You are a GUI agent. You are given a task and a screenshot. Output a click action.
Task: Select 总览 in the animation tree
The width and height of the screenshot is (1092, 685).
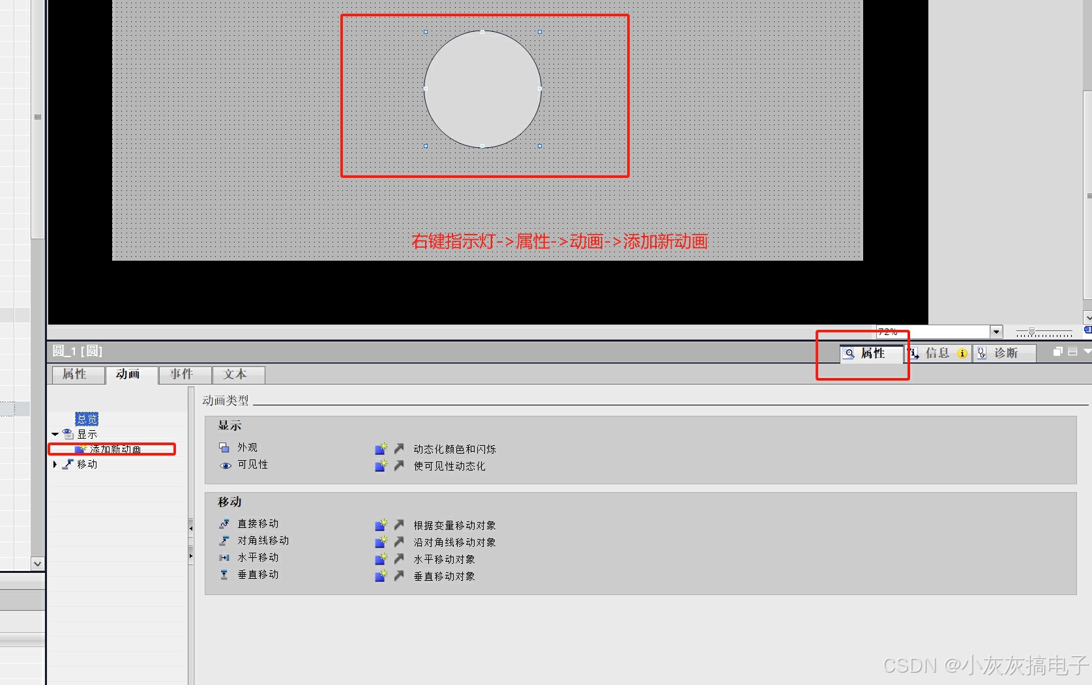point(87,419)
